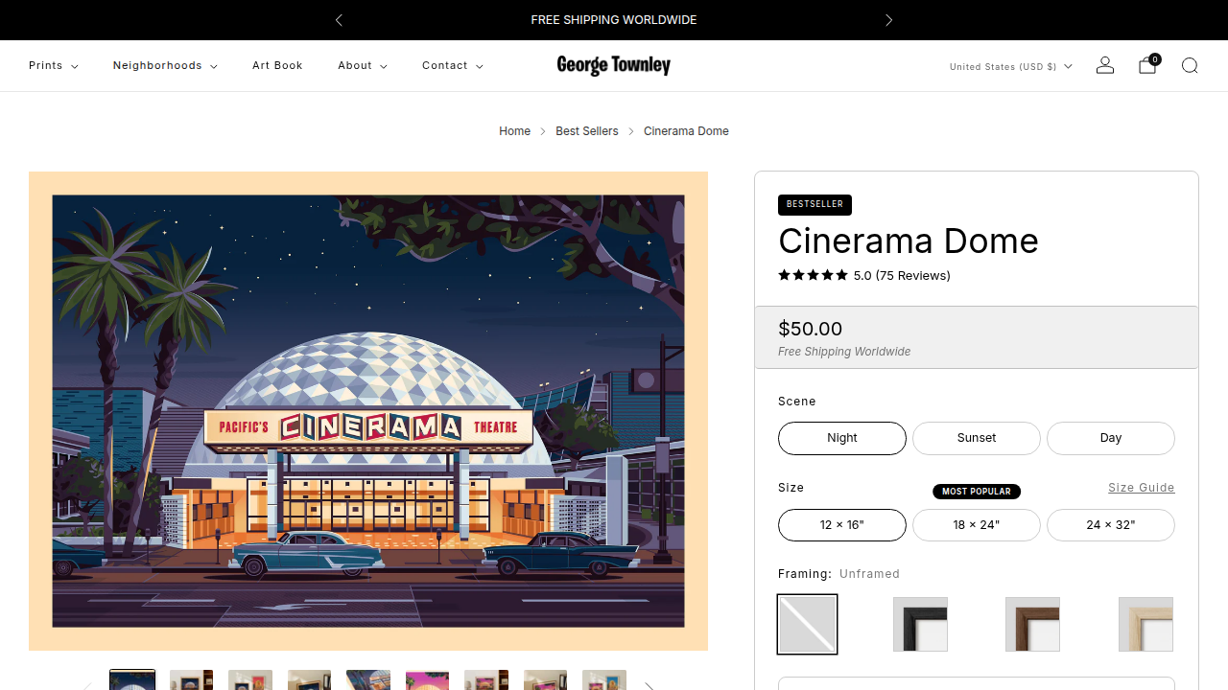Click the FREE SHIPPING WORLDWIDE banner text
This screenshot has width=1228, height=690.
614,20
